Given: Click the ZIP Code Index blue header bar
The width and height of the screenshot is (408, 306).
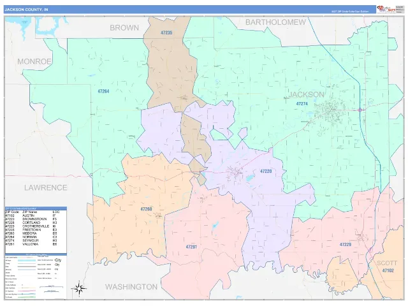Looking at the screenshot, I should pyautogui.click(x=36, y=208).
